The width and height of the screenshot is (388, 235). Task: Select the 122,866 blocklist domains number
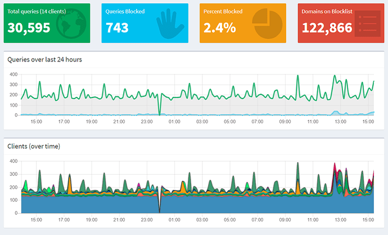[327, 28]
